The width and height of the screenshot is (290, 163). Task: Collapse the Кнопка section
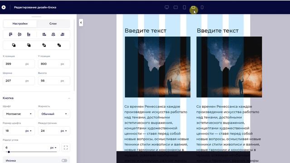[69, 98]
